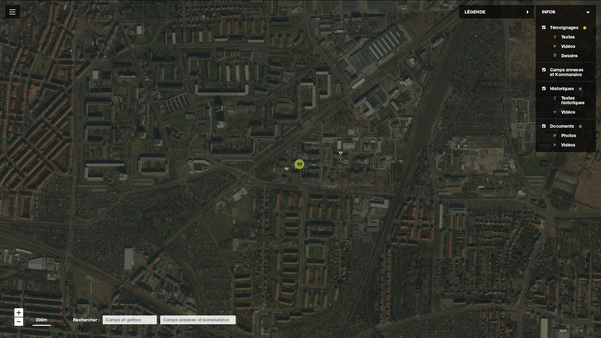The image size is (601, 338).
Task: Click the blue Historiques color dot
Action: [580, 89]
